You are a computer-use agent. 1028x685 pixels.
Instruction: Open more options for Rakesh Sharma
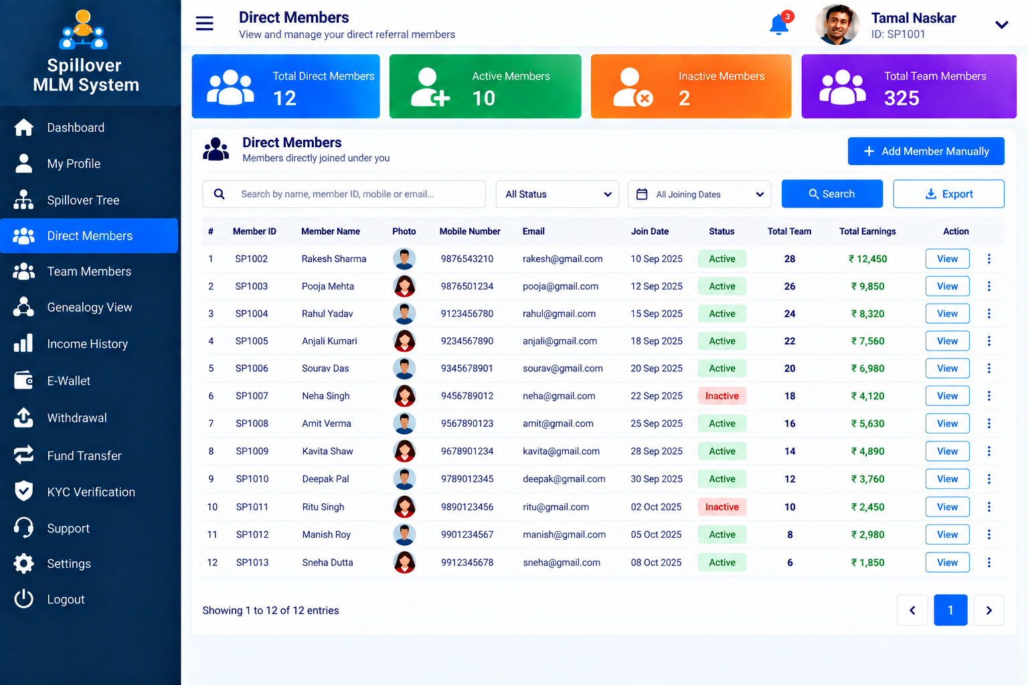(989, 259)
